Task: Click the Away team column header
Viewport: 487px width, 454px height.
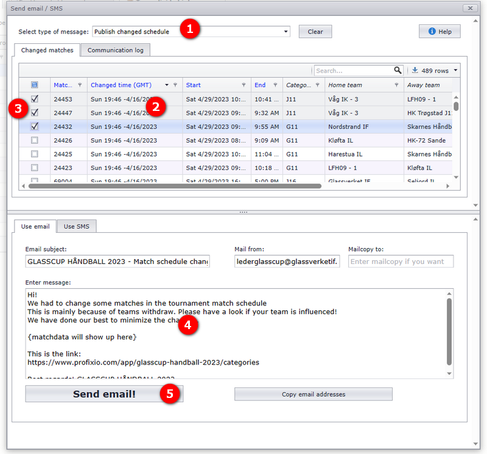Action: click(423, 85)
